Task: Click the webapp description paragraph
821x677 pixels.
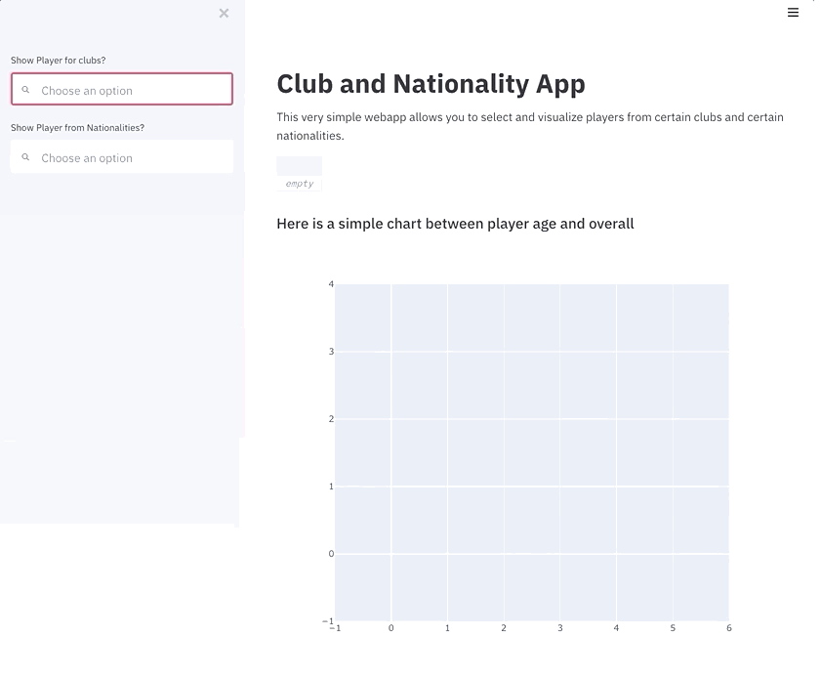Action: [x=529, y=126]
